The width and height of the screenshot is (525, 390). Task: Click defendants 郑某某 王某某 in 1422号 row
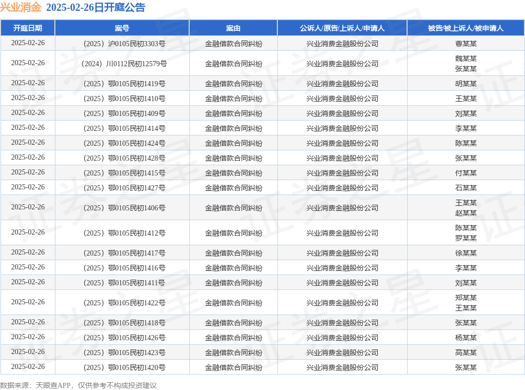[466, 303]
